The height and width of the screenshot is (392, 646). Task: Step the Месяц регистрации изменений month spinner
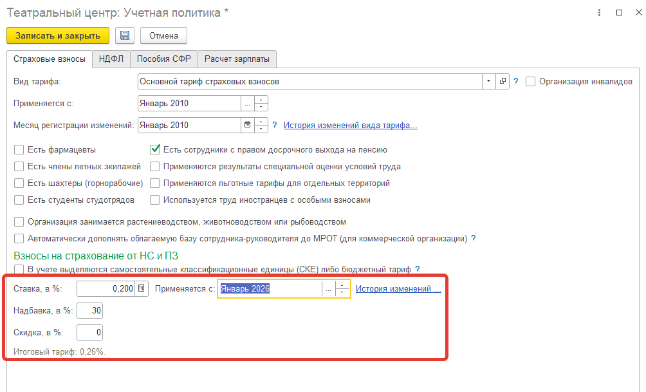261,125
